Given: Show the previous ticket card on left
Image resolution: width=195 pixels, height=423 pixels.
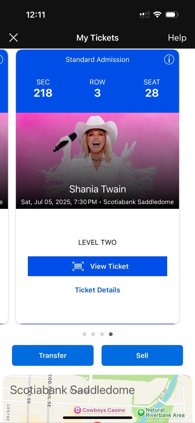Looking at the screenshot, I should (x=4, y=187).
